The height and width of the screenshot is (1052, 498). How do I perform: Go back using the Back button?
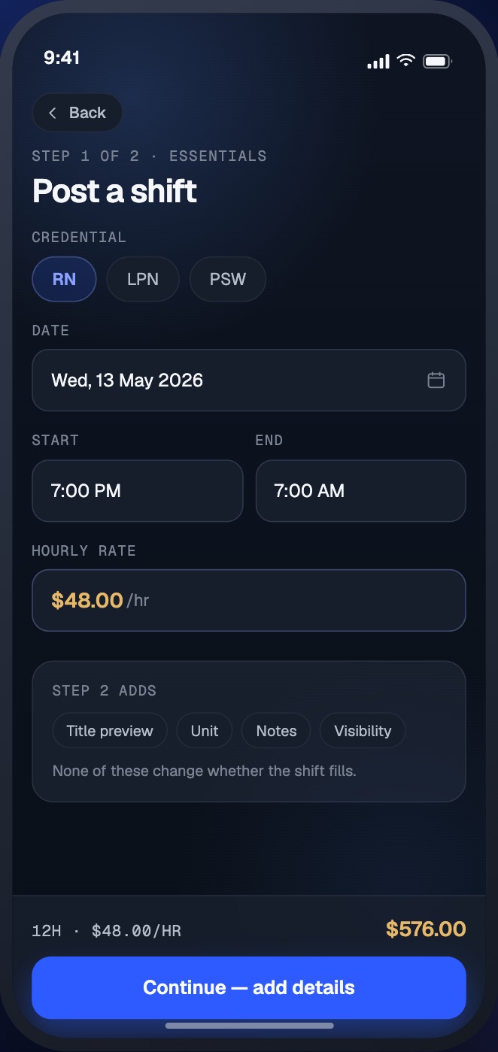pyautogui.click(x=77, y=113)
